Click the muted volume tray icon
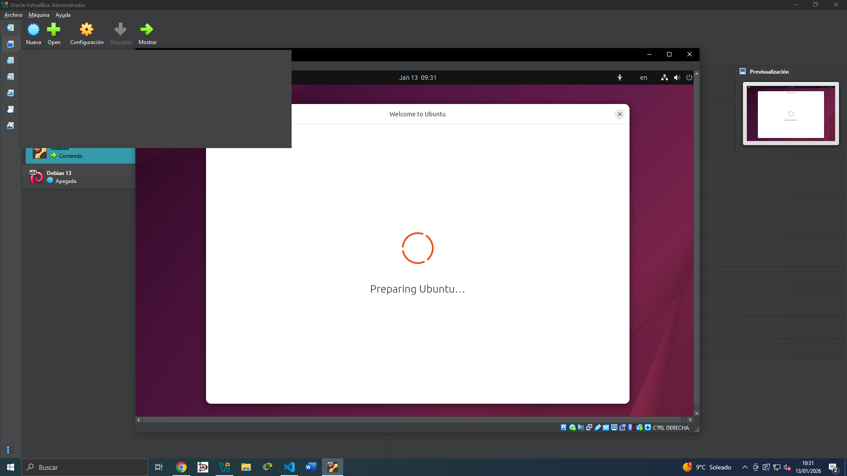 pyautogui.click(x=787, y=467)
